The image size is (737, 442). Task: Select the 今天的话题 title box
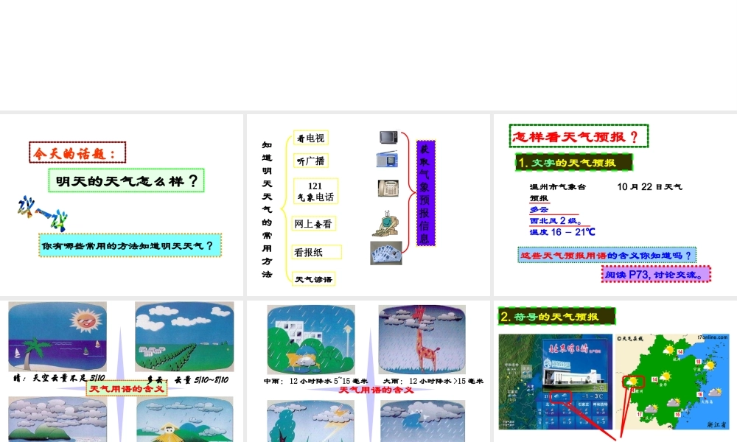pos(77,152)
